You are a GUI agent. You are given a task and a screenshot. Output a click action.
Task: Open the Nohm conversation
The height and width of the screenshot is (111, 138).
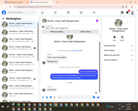click(18, 71)
